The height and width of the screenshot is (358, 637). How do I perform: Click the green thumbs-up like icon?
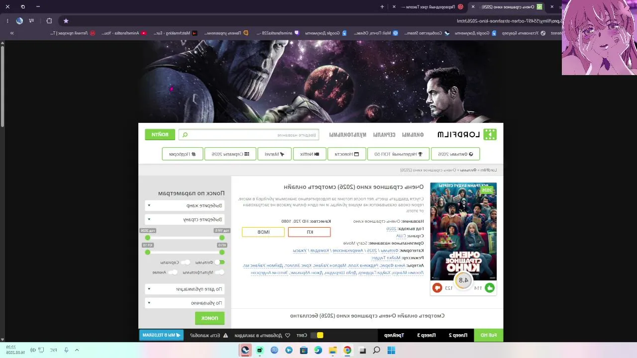(x=490, y=288)
